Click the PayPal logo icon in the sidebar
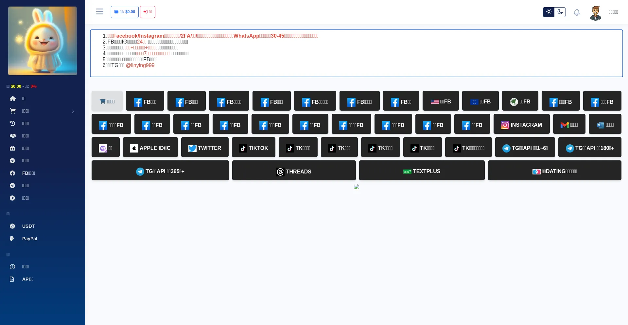This screenshot has height=325, width=628. point(12,239)
